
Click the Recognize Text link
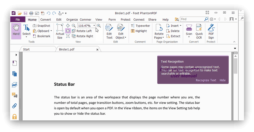(x=206, y=80)
